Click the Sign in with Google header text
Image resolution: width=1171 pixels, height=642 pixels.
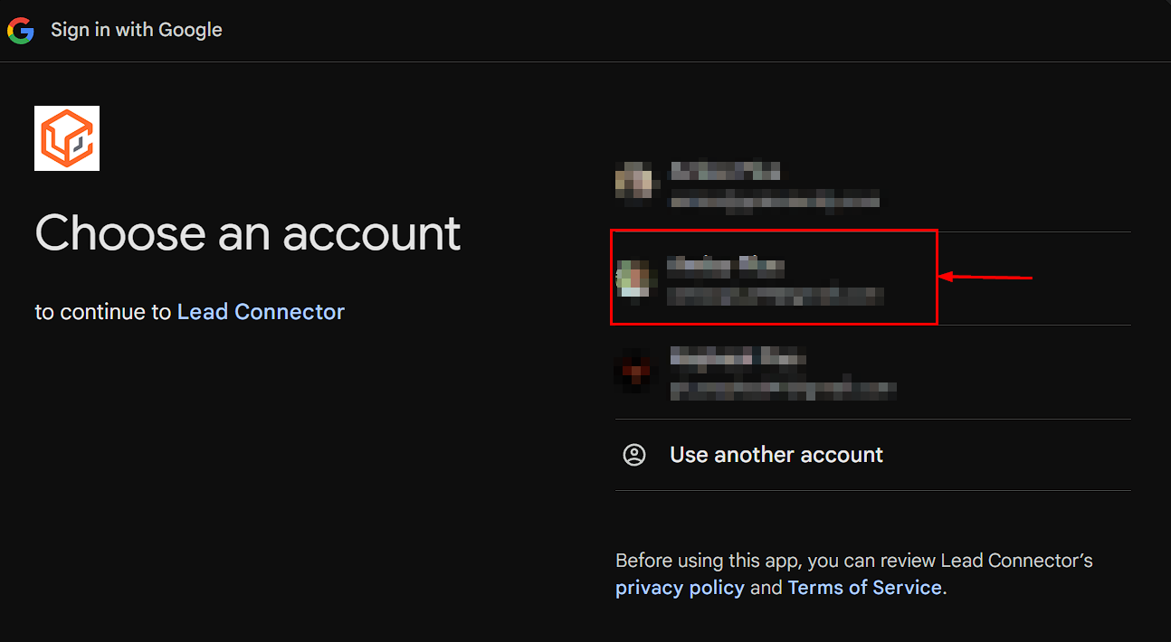tap(137, 30)
